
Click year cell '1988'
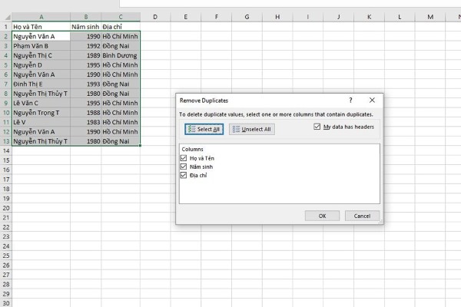[x=86, y=113]
